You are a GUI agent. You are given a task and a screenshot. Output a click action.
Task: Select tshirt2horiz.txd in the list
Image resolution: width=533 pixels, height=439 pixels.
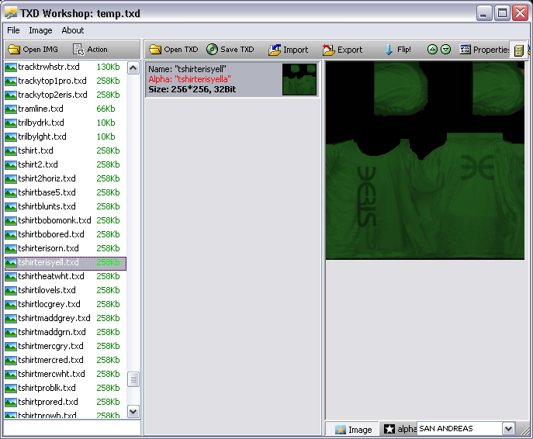(x=65, y=178)
